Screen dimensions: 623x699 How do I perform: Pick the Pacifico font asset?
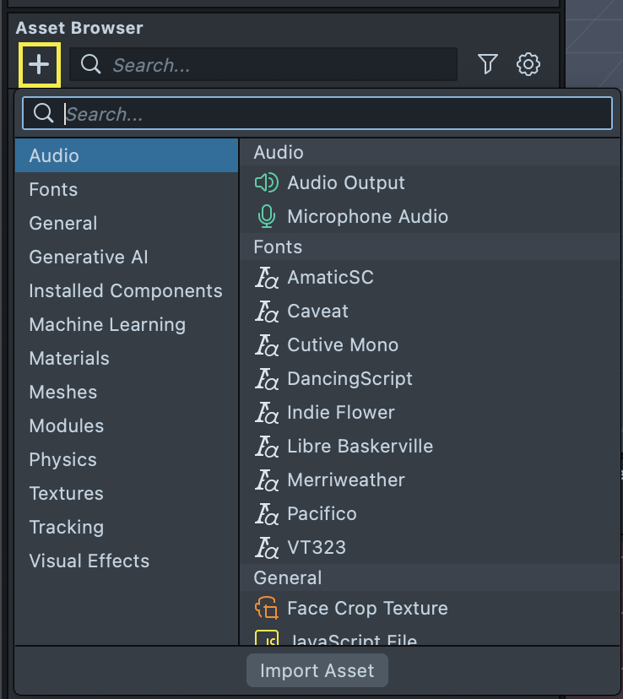click(x=322, y=514)
